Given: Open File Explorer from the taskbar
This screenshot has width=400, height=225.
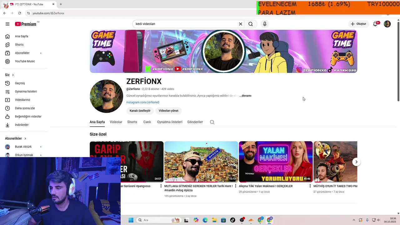Looking at the screenshot, I should pos(214,220).
